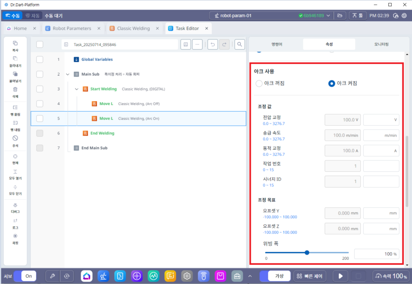Select the 아크 꺼짐 radio button
The image size is (412, 284).
(259, 83)
